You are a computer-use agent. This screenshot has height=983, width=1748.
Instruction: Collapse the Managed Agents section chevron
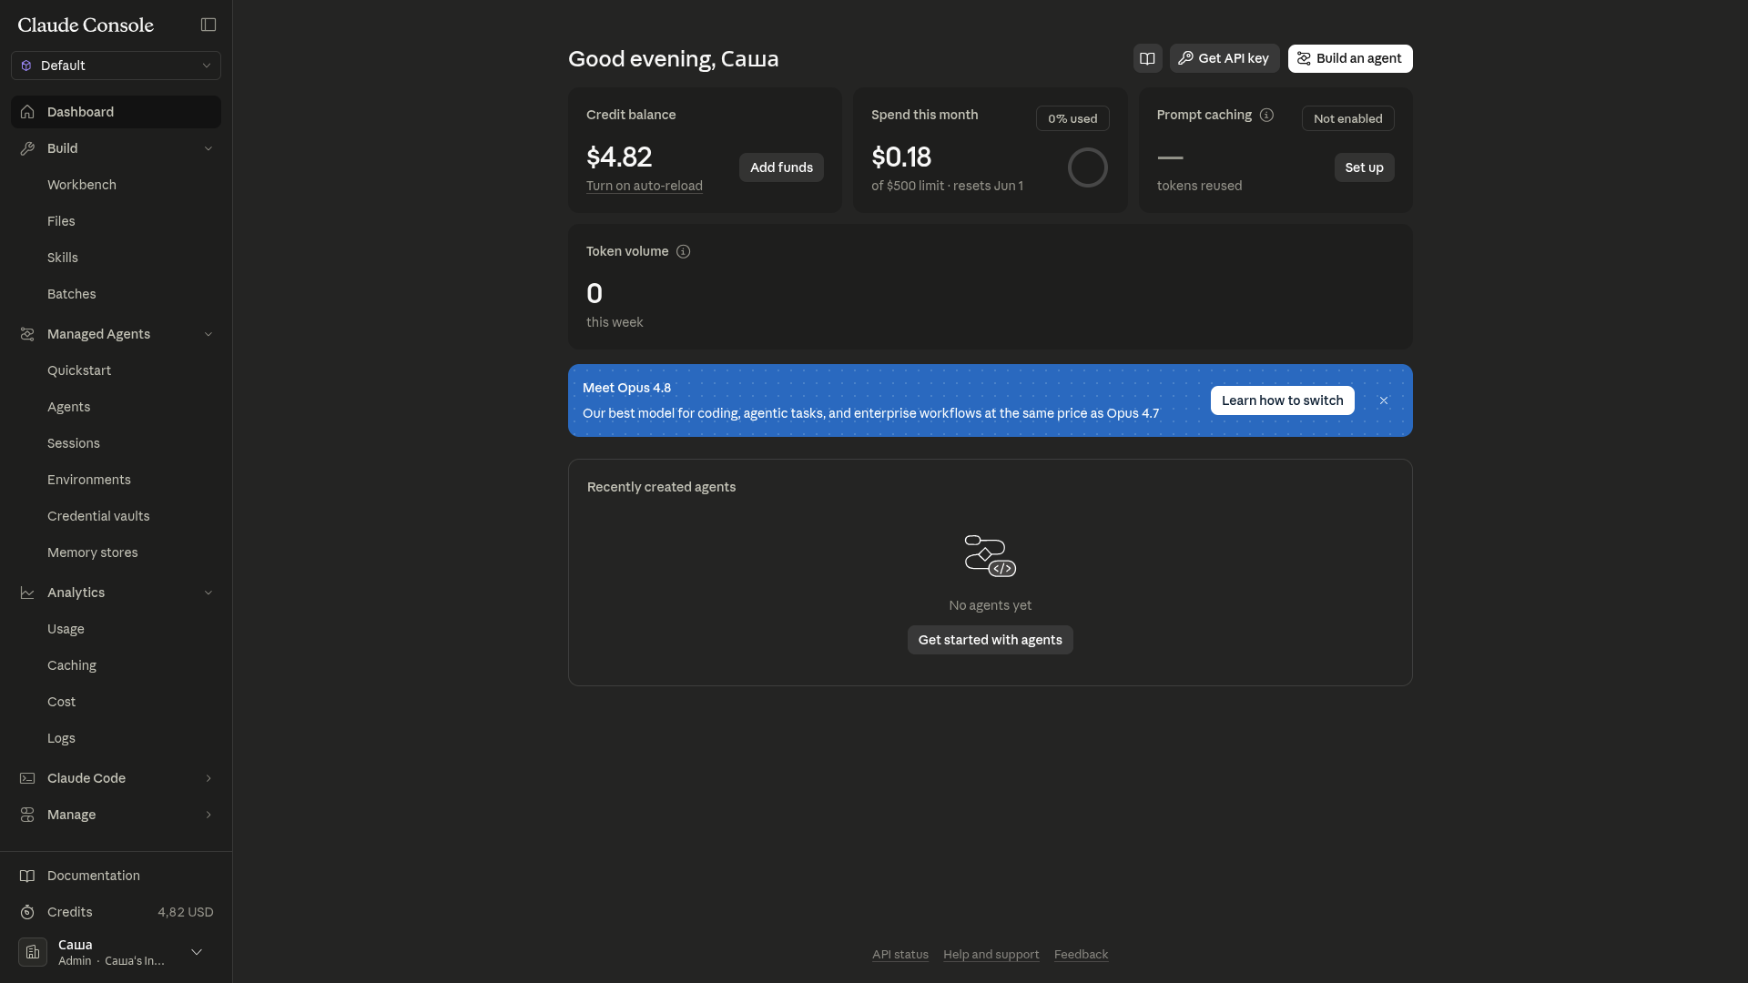point(208,334)
